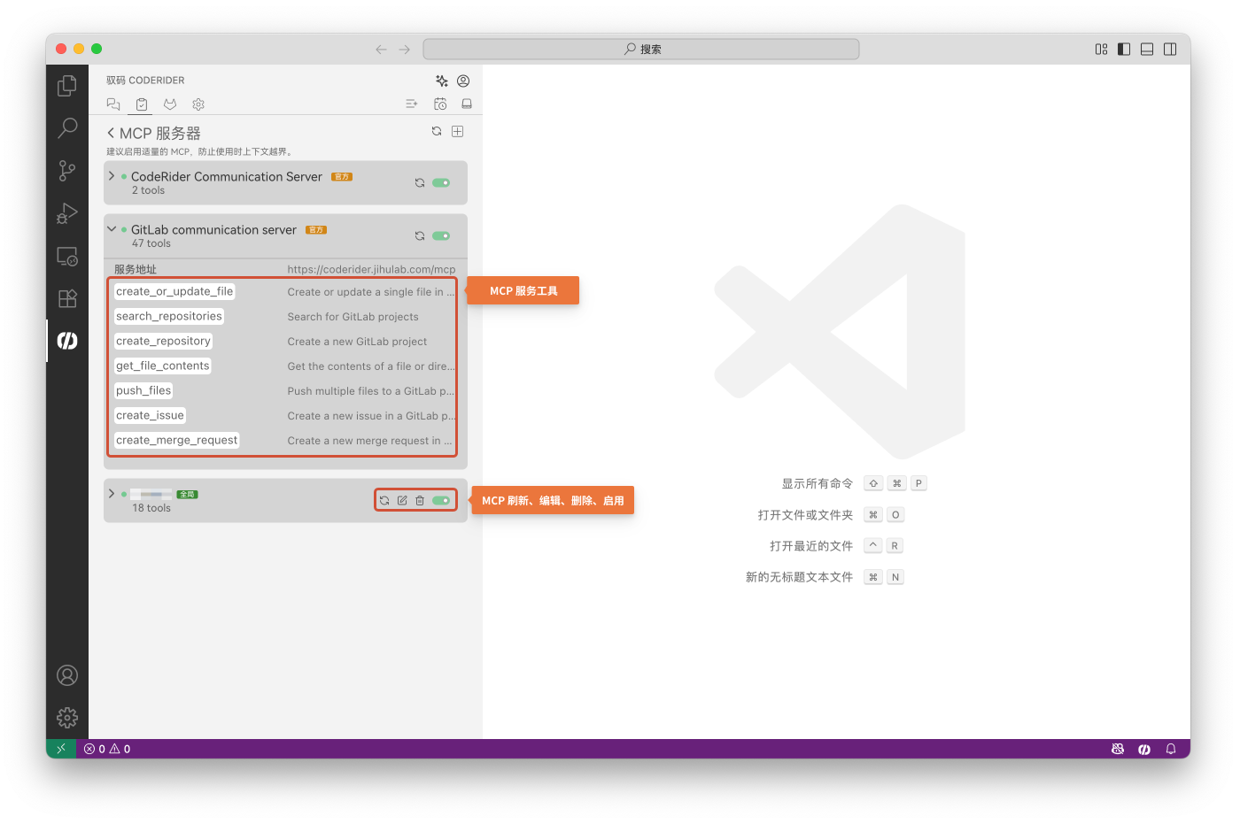Open the CodeRider user profile icon
This screenshot has width=1240, height=824.
[x=463, y=81]
